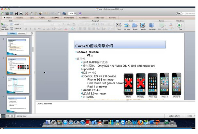
Task: Insert a Text box from ribbon
Action: click(119, 25)
